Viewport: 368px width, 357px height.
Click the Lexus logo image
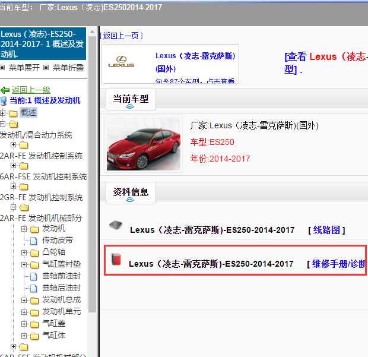tap(121, 62)
